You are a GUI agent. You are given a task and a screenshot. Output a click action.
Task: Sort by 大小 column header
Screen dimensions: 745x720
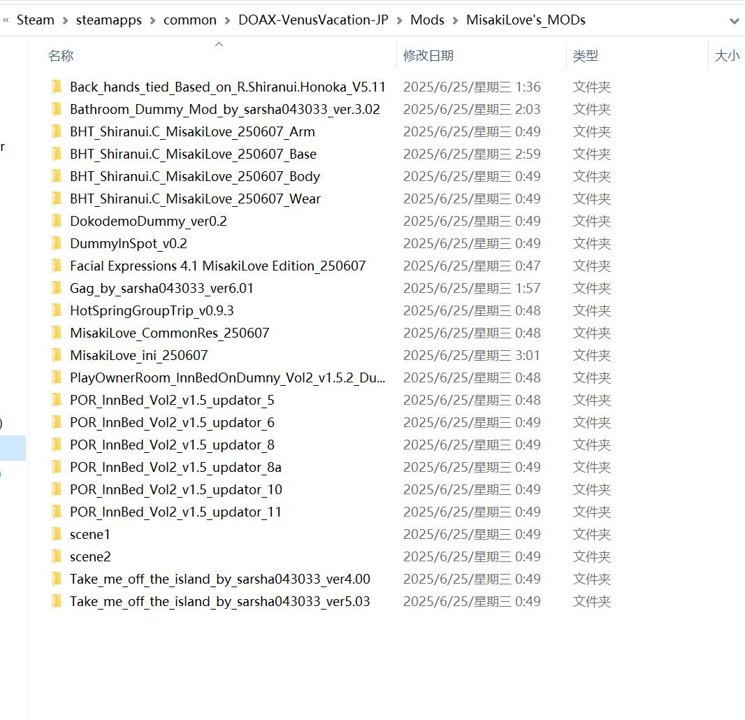(727, 56)
